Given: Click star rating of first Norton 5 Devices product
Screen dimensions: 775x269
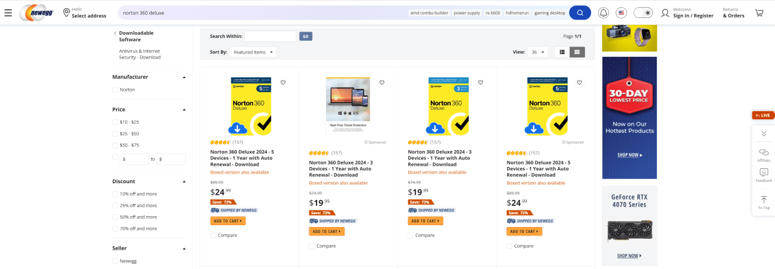Looking at the screenshot, I should (220, 142).
